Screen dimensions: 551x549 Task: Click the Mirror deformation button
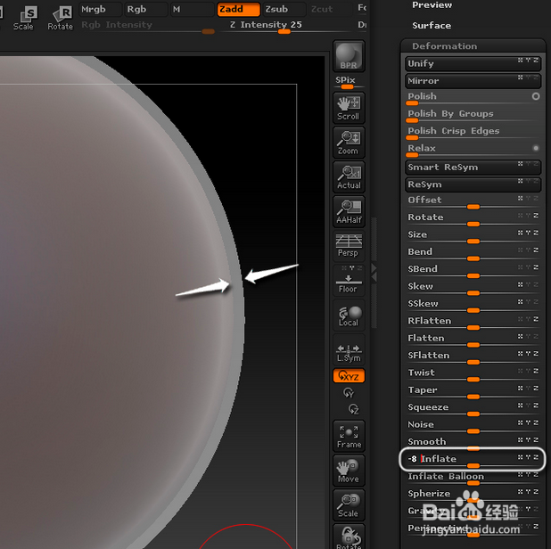click(473, 81)
